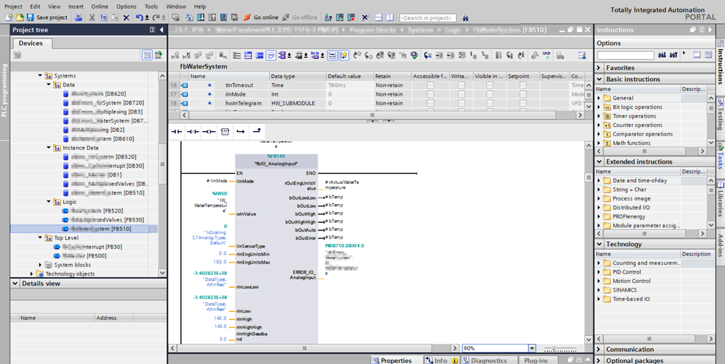This screenshot has width=725, height=364.
Task: Click the Delete X icon in main toolbar
Action: [126, 17]
